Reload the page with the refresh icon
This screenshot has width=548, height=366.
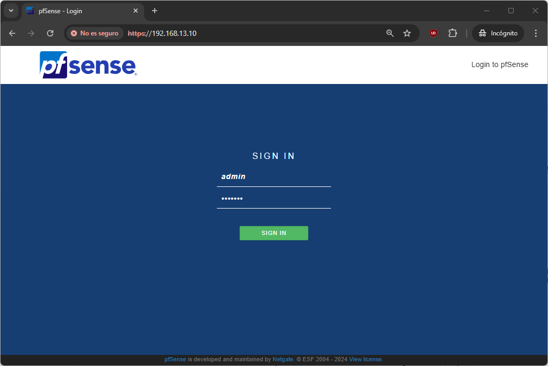(x=50, y=33)
